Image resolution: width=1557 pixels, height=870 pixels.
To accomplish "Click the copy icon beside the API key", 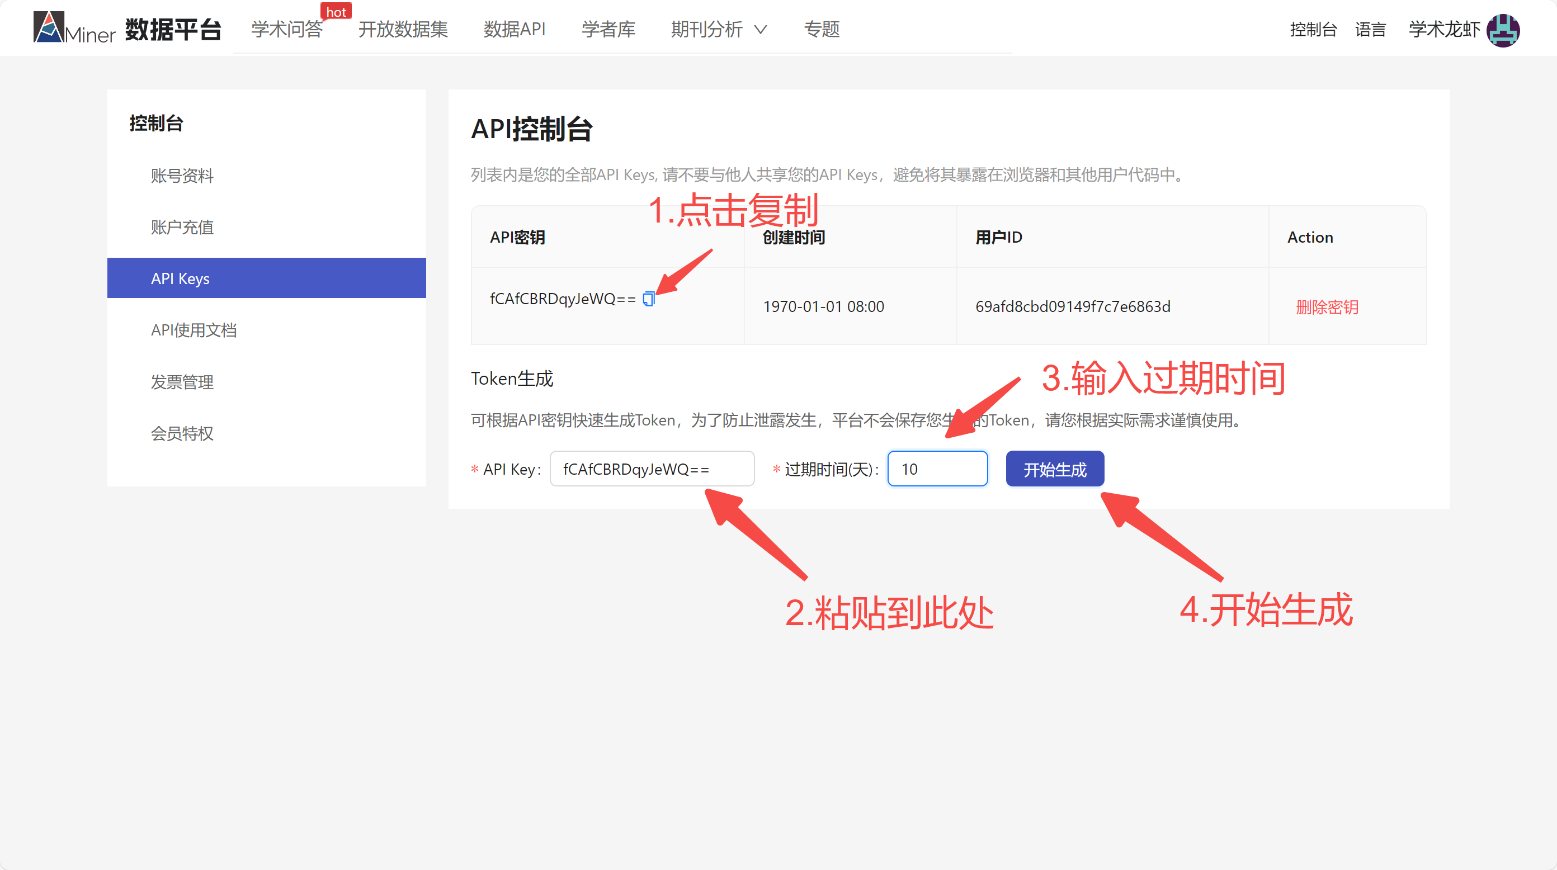I will tap(648, 299).
